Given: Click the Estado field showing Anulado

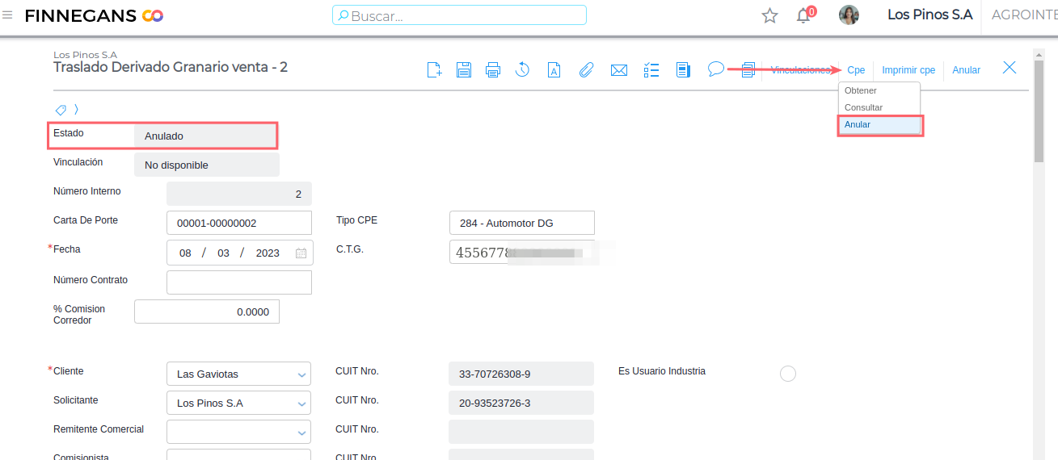Looking at the screenshot, I should [206, 136].
